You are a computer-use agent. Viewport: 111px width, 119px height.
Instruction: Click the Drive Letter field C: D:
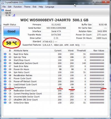(56, 38)
